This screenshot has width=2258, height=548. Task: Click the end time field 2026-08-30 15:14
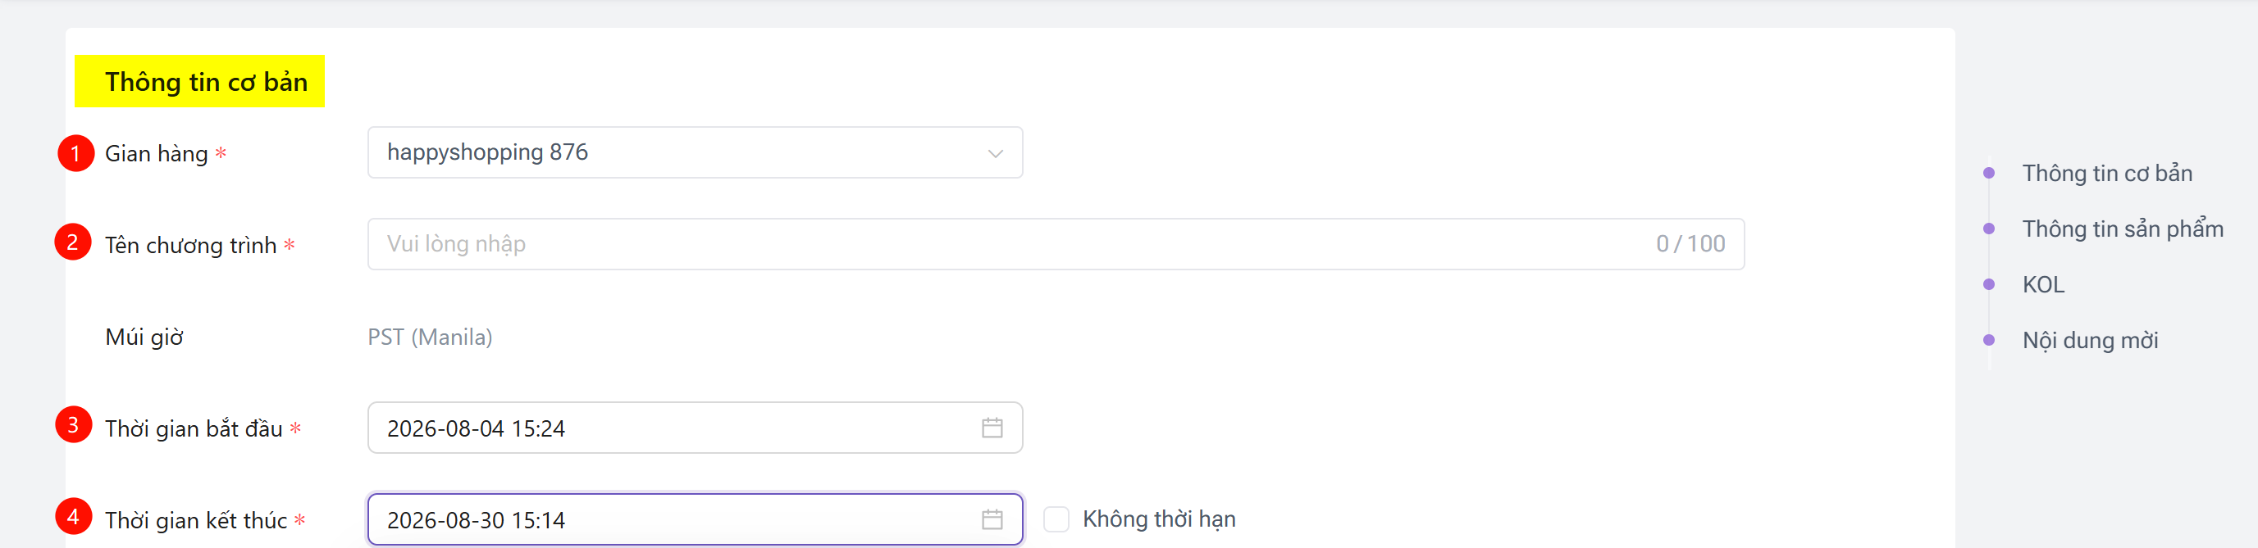695,520
